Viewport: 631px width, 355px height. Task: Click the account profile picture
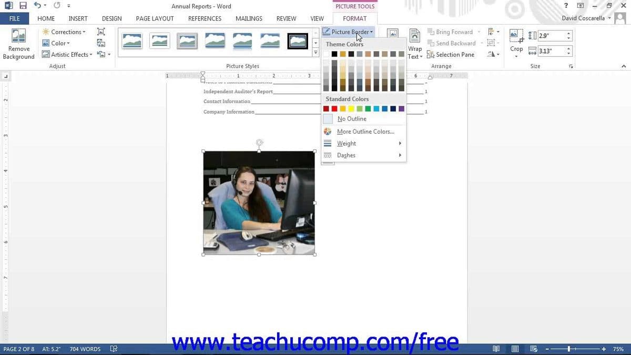click(x=620, y=18)
